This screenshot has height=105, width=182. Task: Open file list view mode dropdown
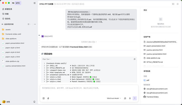[x=29, y=24]
